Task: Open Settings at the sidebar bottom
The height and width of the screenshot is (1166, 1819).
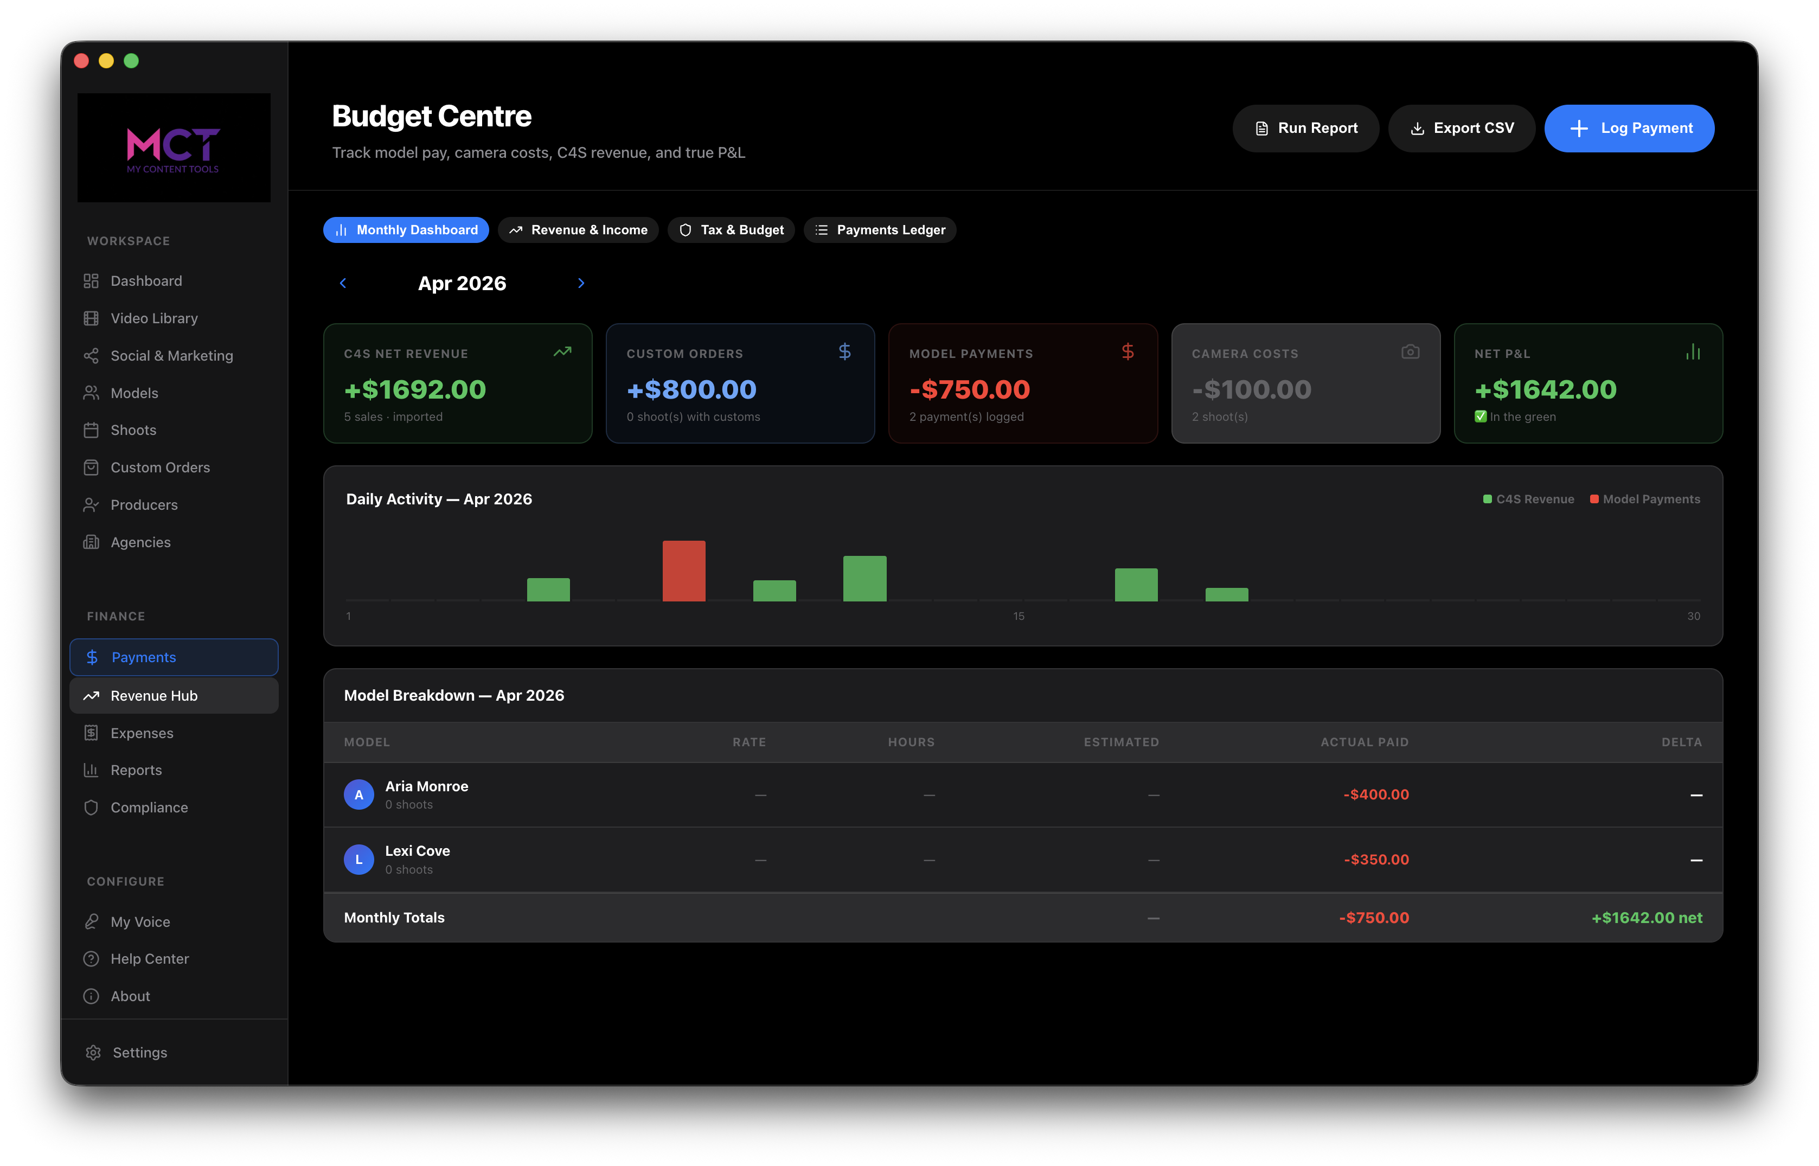Action: [x=138, y=1053]
